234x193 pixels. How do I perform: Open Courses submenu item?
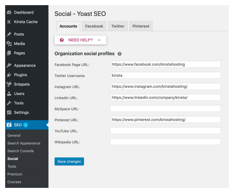coord(14,182)
